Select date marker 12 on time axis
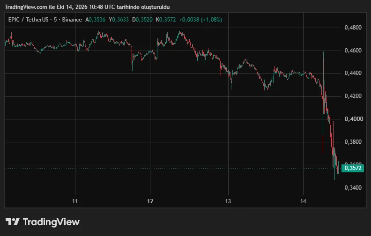Screen dimensions: 371x236 150,201
